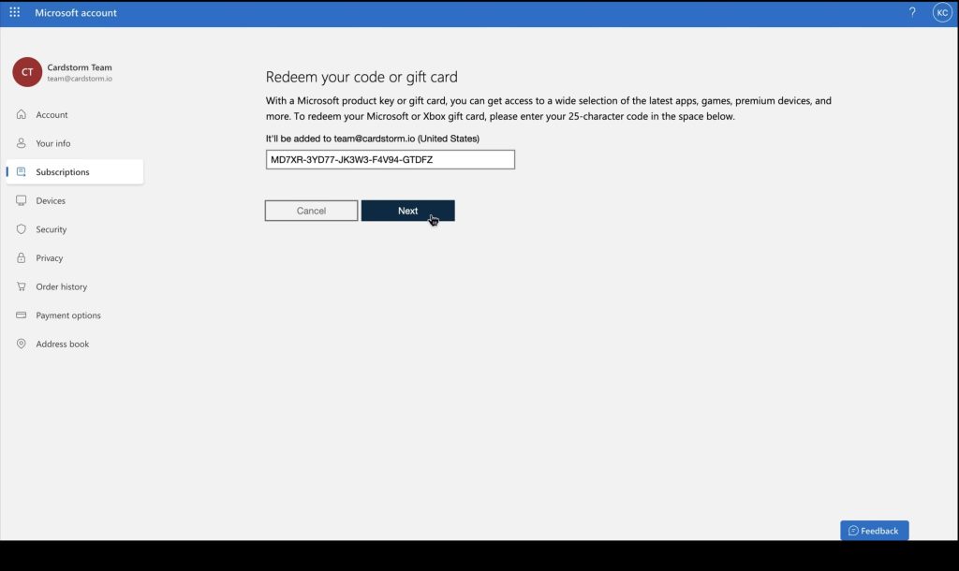Click the Cardstorm Team CT avatar
959x571 pixels.
[x=25, y=72]
